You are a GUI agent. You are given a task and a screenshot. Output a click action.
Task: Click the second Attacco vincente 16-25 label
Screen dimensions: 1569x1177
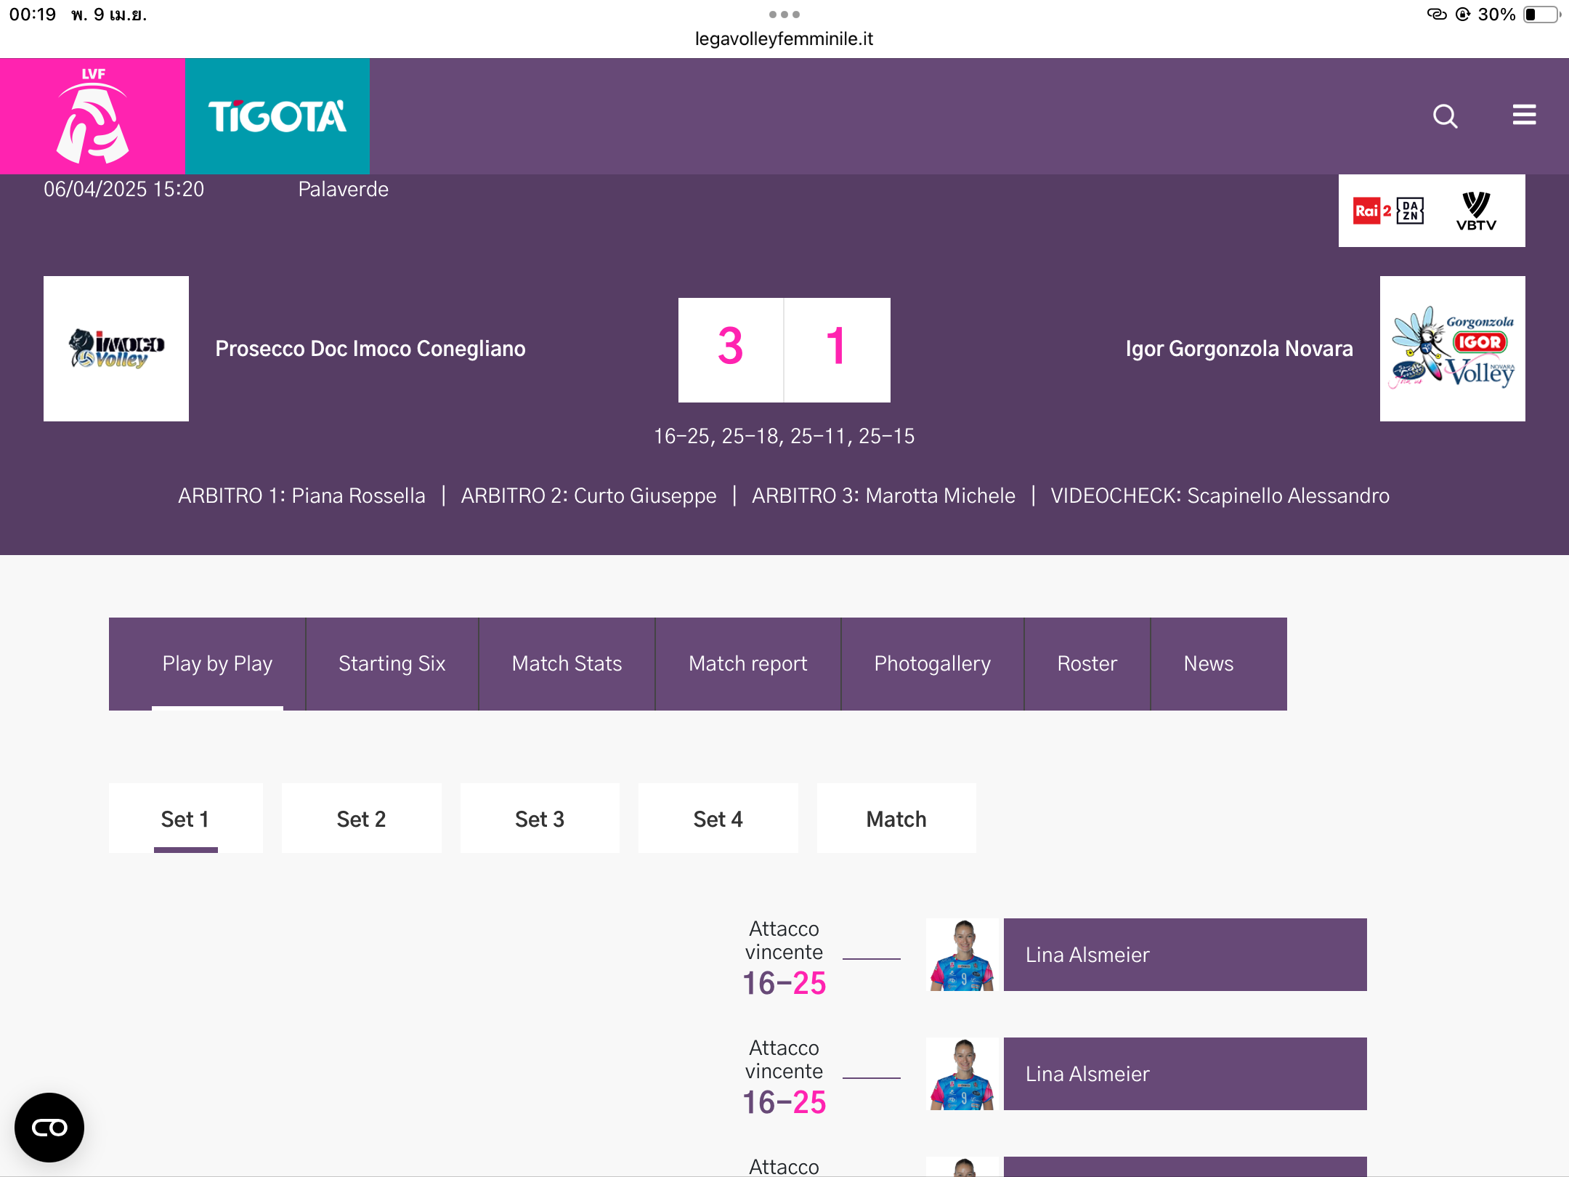[x=784, y=1077]
